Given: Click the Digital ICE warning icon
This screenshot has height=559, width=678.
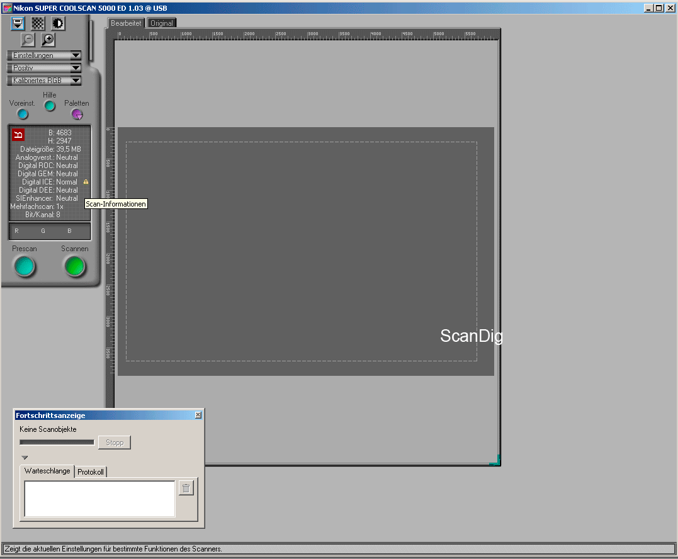Looking at the screenshot, I should [86, 182].
